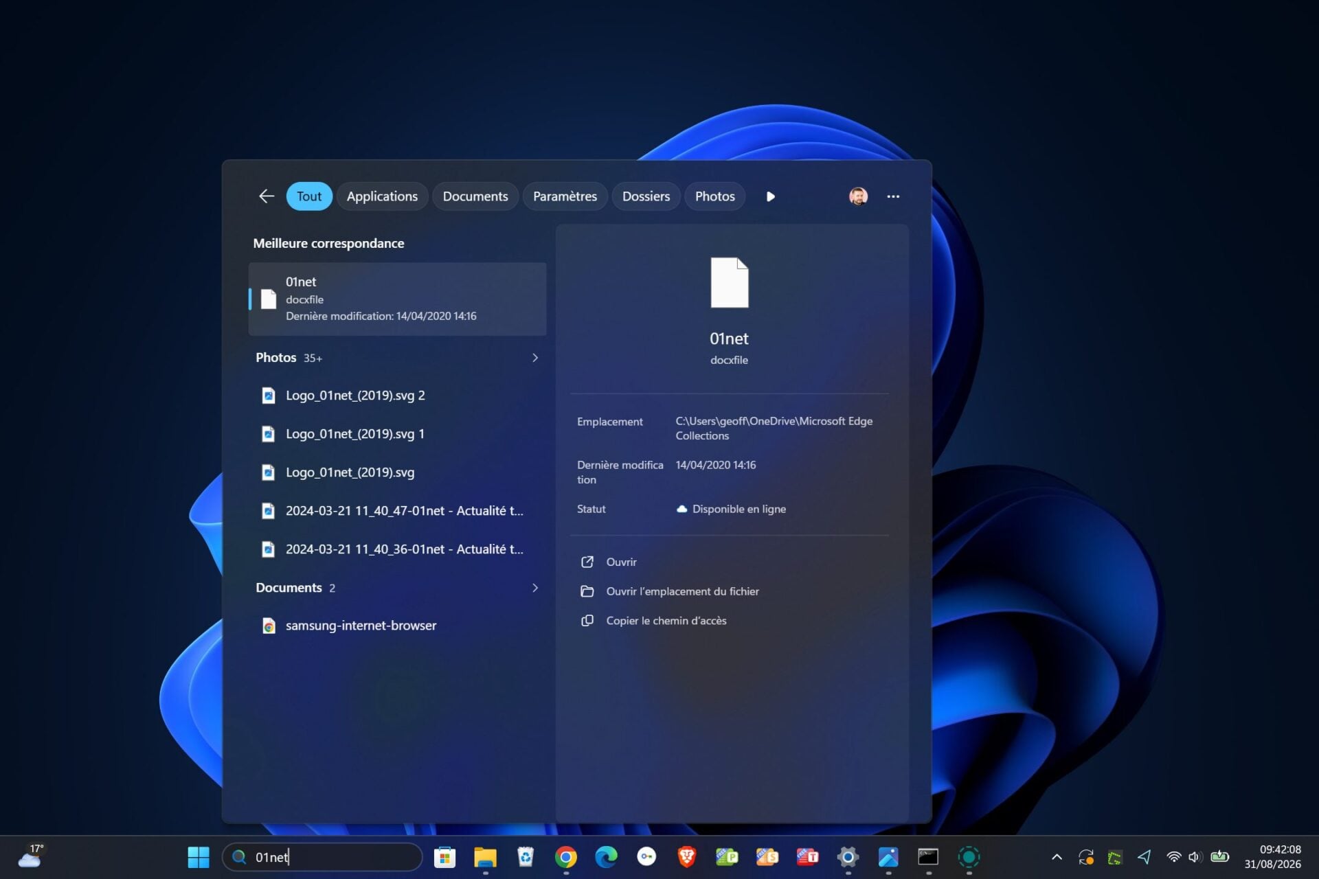Open the weather widget showing 17°
This screenshot has height=879, width=1319.
point(30,856)
